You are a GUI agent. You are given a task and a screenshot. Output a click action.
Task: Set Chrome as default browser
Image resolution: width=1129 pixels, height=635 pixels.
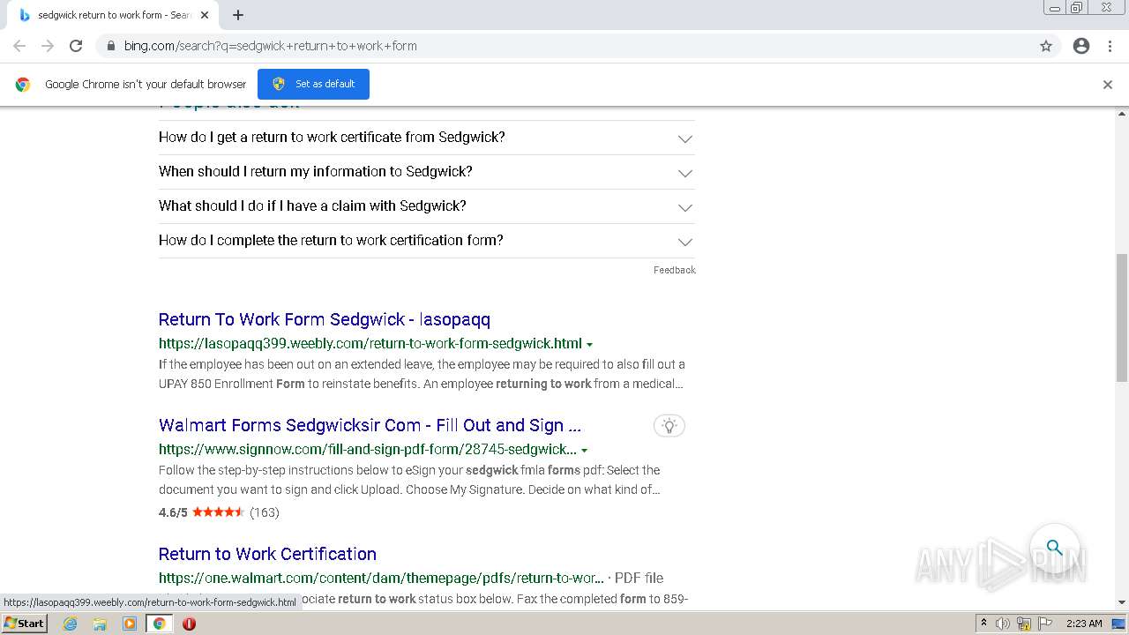coord(313,84)
